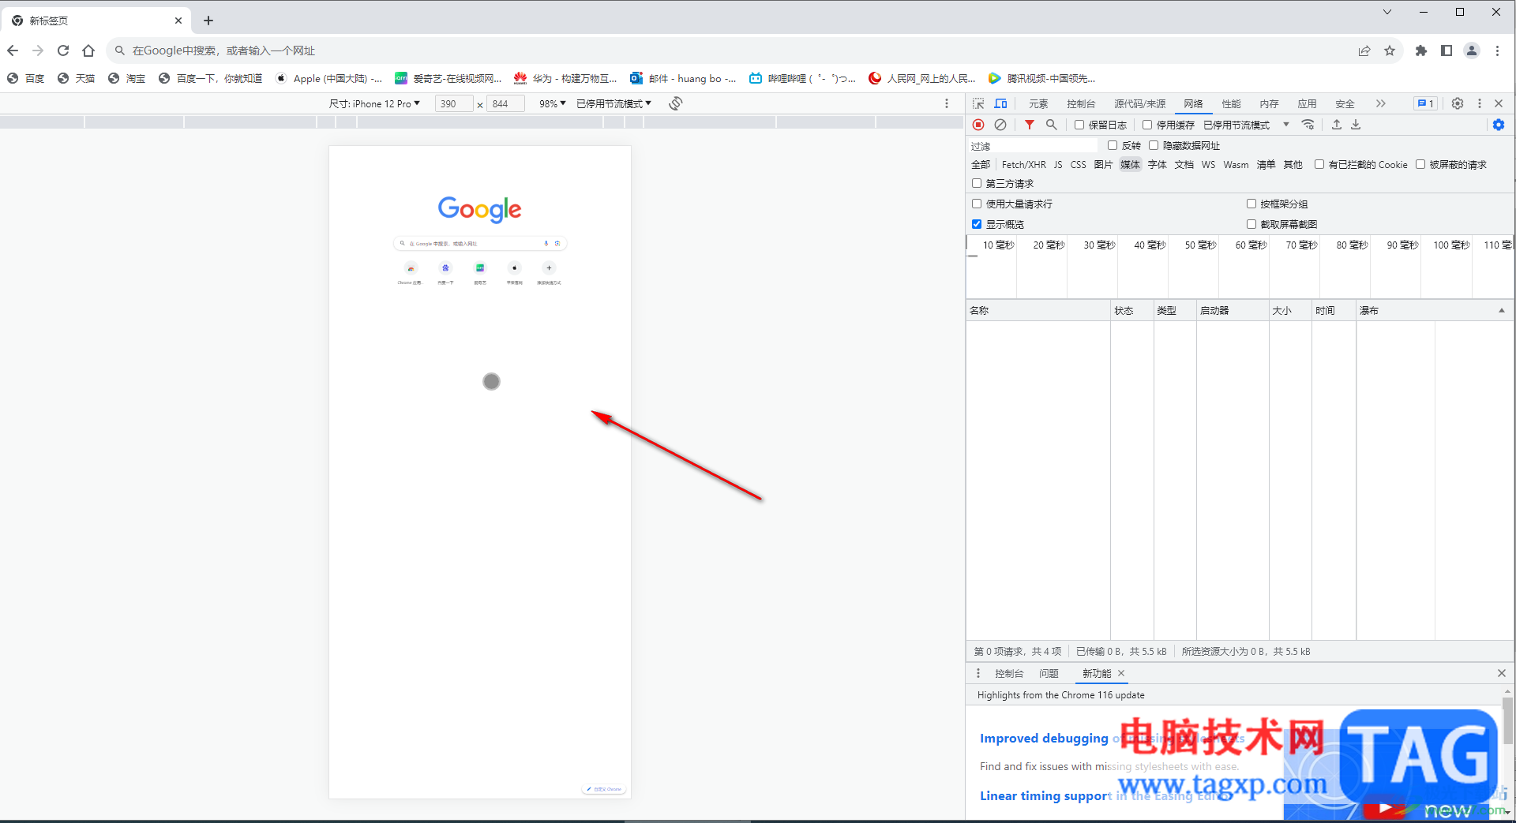Reload the browser page
Viewport: 1516px width, 823px height.
click(63, 51)
